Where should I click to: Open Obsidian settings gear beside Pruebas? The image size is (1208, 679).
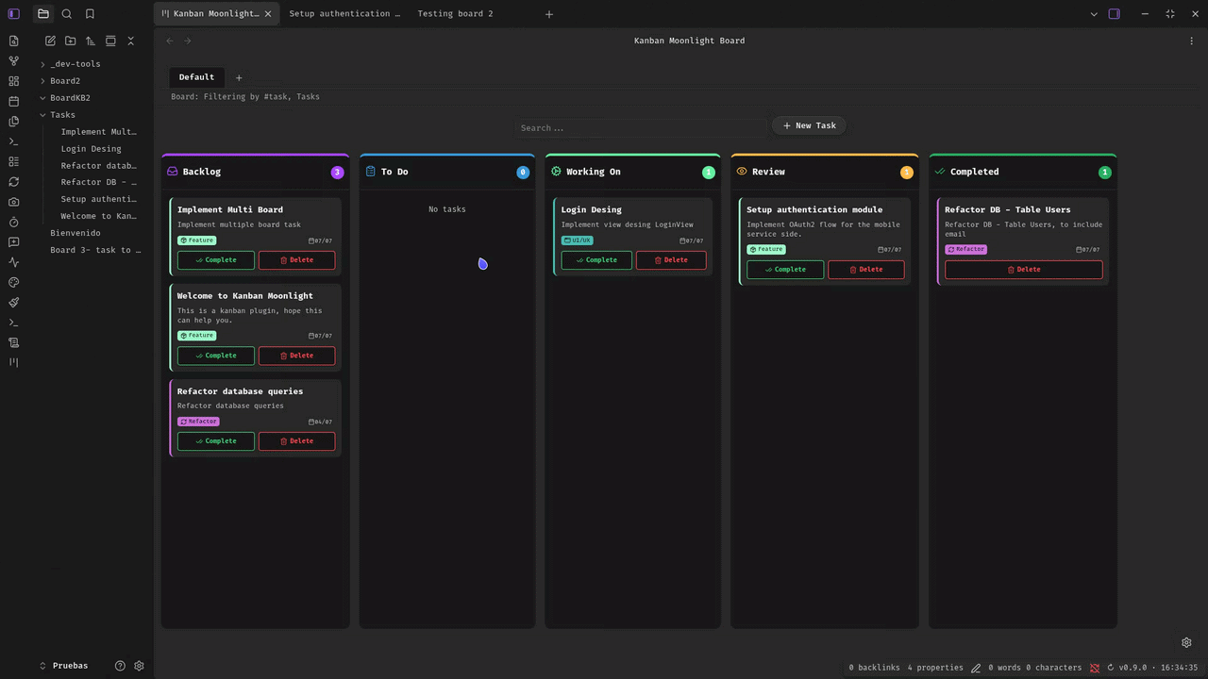[139, 666]
